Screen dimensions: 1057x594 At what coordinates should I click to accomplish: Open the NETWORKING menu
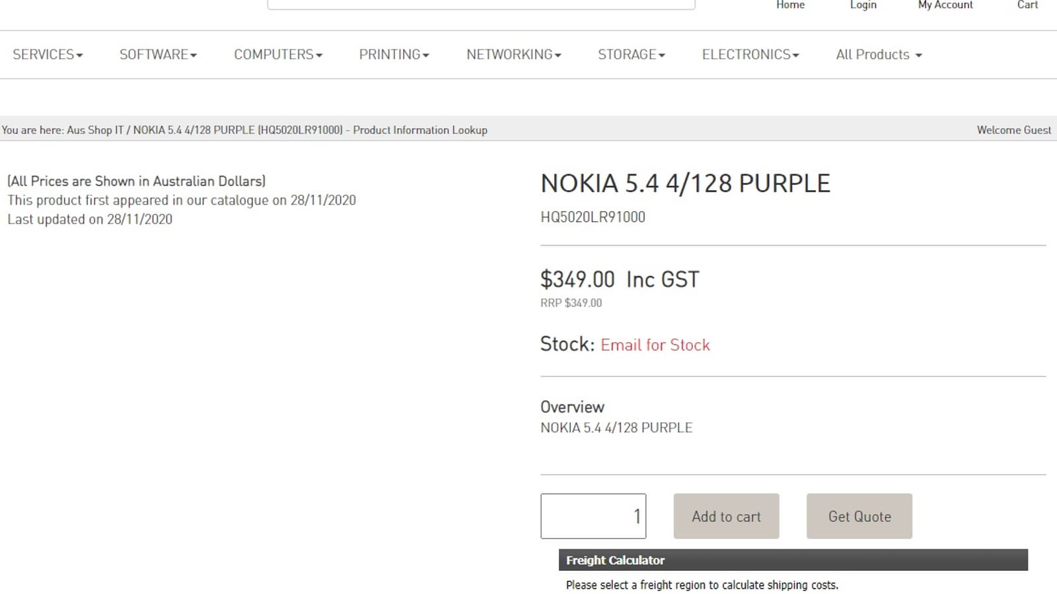[x=513, y=55]
